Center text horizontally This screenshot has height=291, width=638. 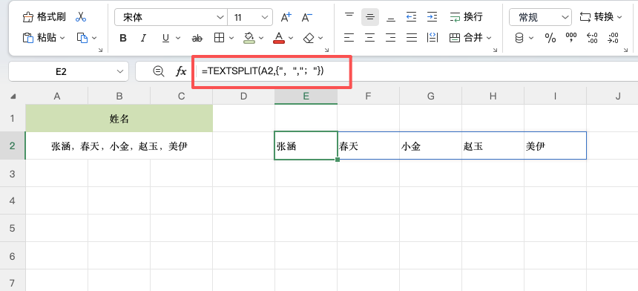[x=370, y=38]
